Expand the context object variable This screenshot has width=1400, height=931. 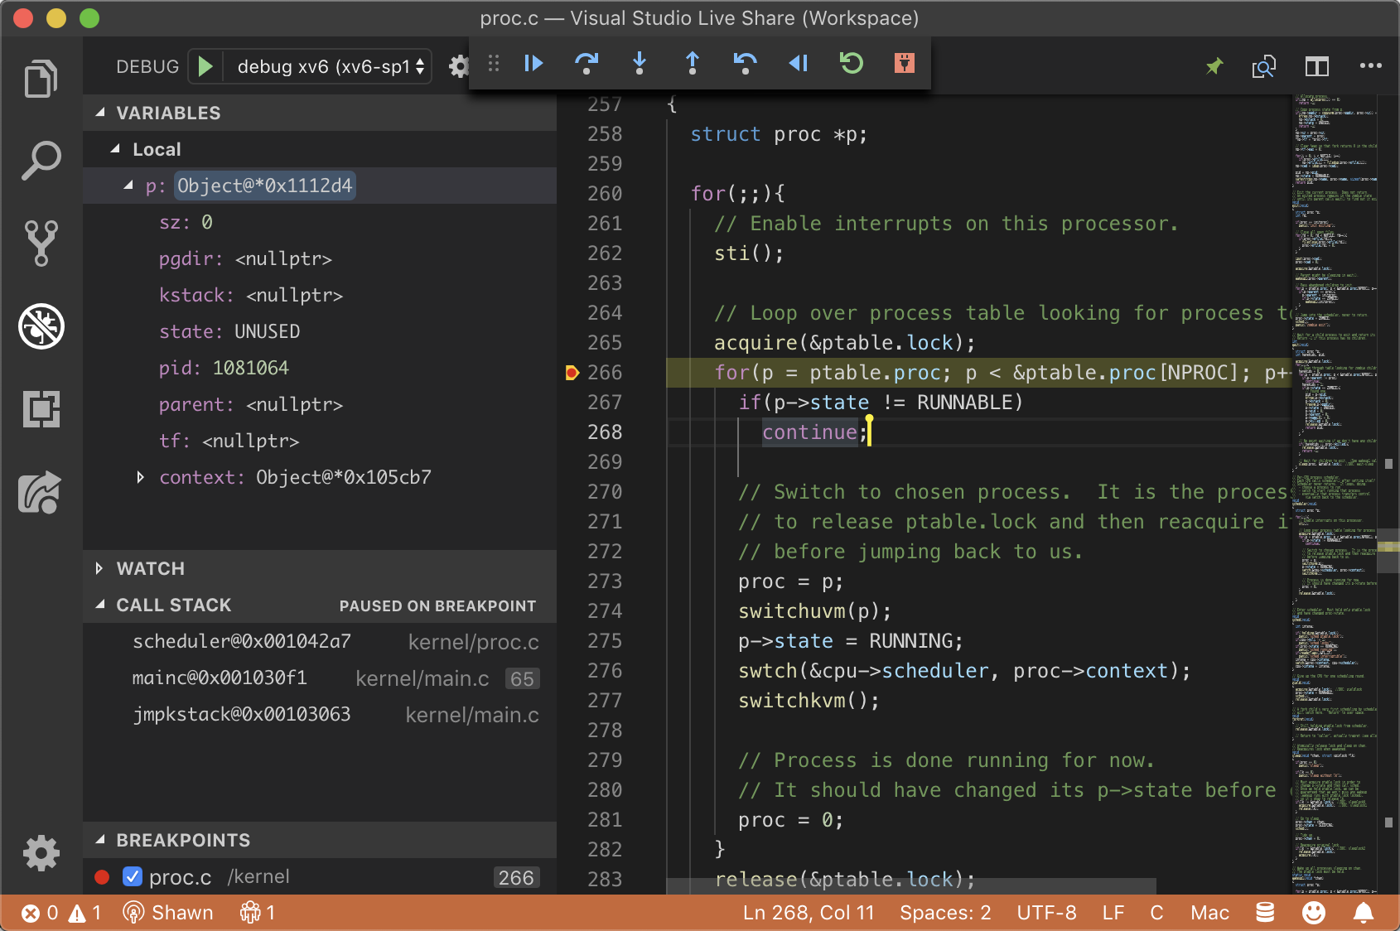(140, 477)
